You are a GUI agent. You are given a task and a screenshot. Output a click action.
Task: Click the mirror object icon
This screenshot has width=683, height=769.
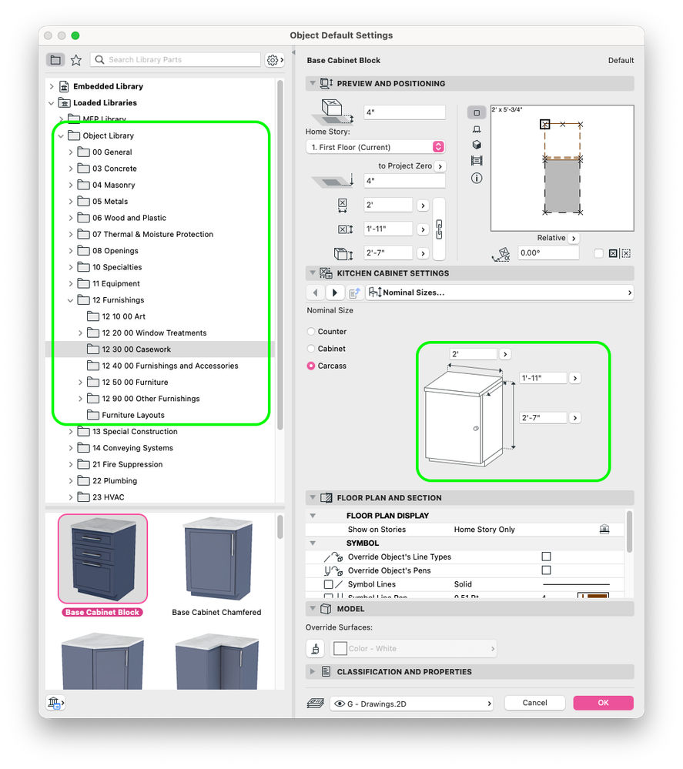point(613,253)
